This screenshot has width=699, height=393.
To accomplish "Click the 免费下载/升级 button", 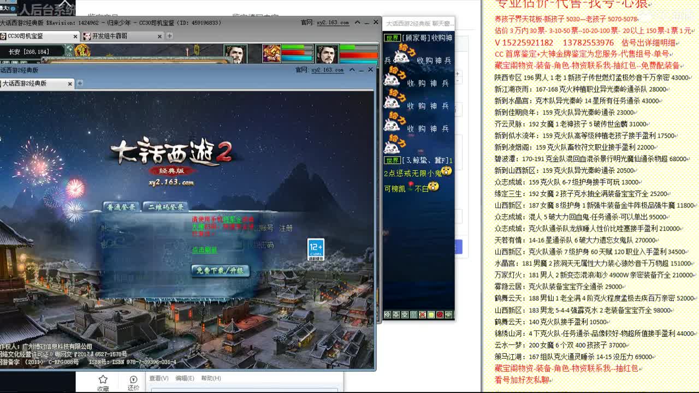I will tap(220, 270).
